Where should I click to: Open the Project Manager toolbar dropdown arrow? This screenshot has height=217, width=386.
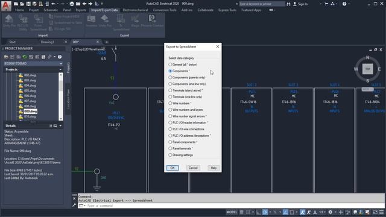pyautogui.click(x=54, y=57)
